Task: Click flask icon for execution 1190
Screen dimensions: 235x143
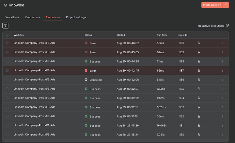Action: [x=199, y=43]
